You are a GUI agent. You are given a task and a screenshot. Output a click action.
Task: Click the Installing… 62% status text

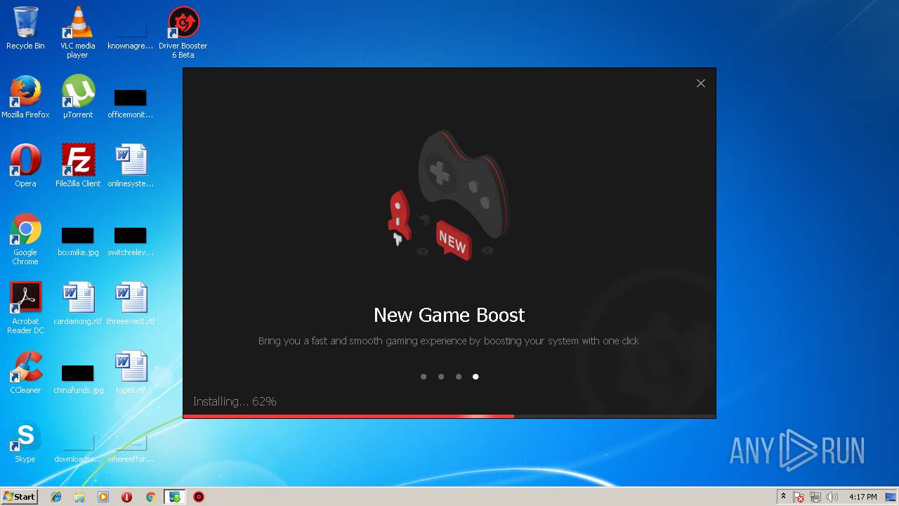(235, 401)
